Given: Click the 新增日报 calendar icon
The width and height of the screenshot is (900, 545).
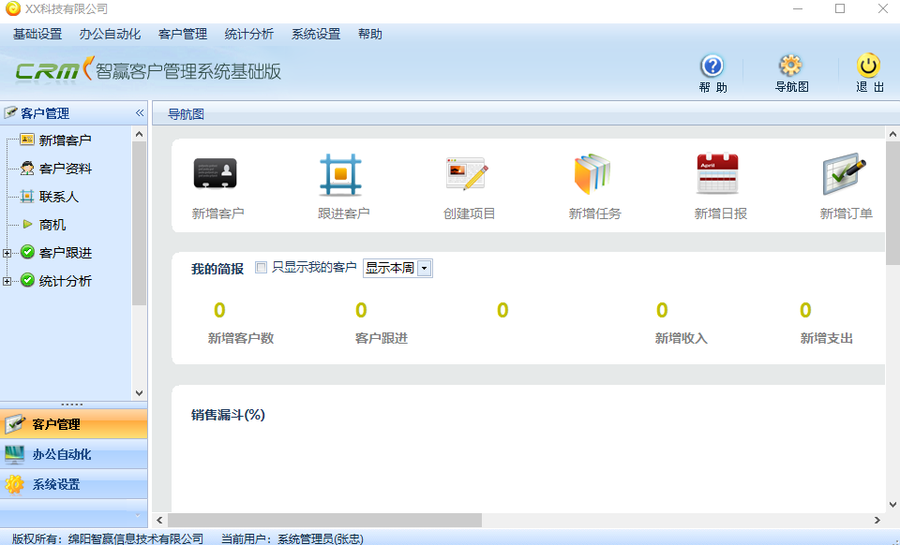Looking at the screenshot, I should click(x=718, y=174).
